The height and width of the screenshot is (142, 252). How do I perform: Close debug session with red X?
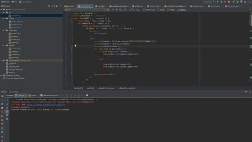coord(2,140)
